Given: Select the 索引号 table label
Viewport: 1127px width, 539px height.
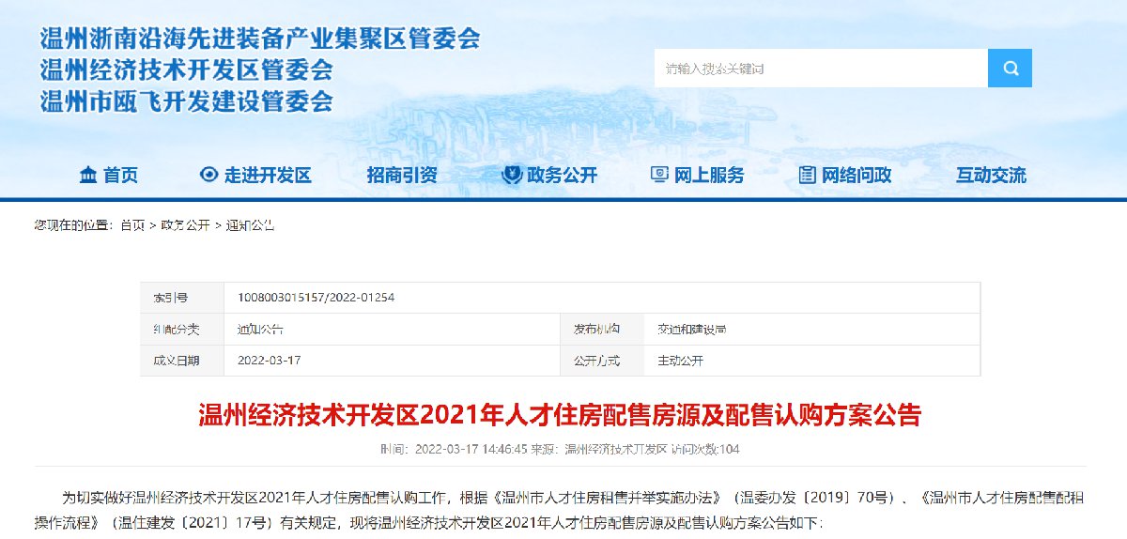Looking at the screenshot, I should pos(170,297).
